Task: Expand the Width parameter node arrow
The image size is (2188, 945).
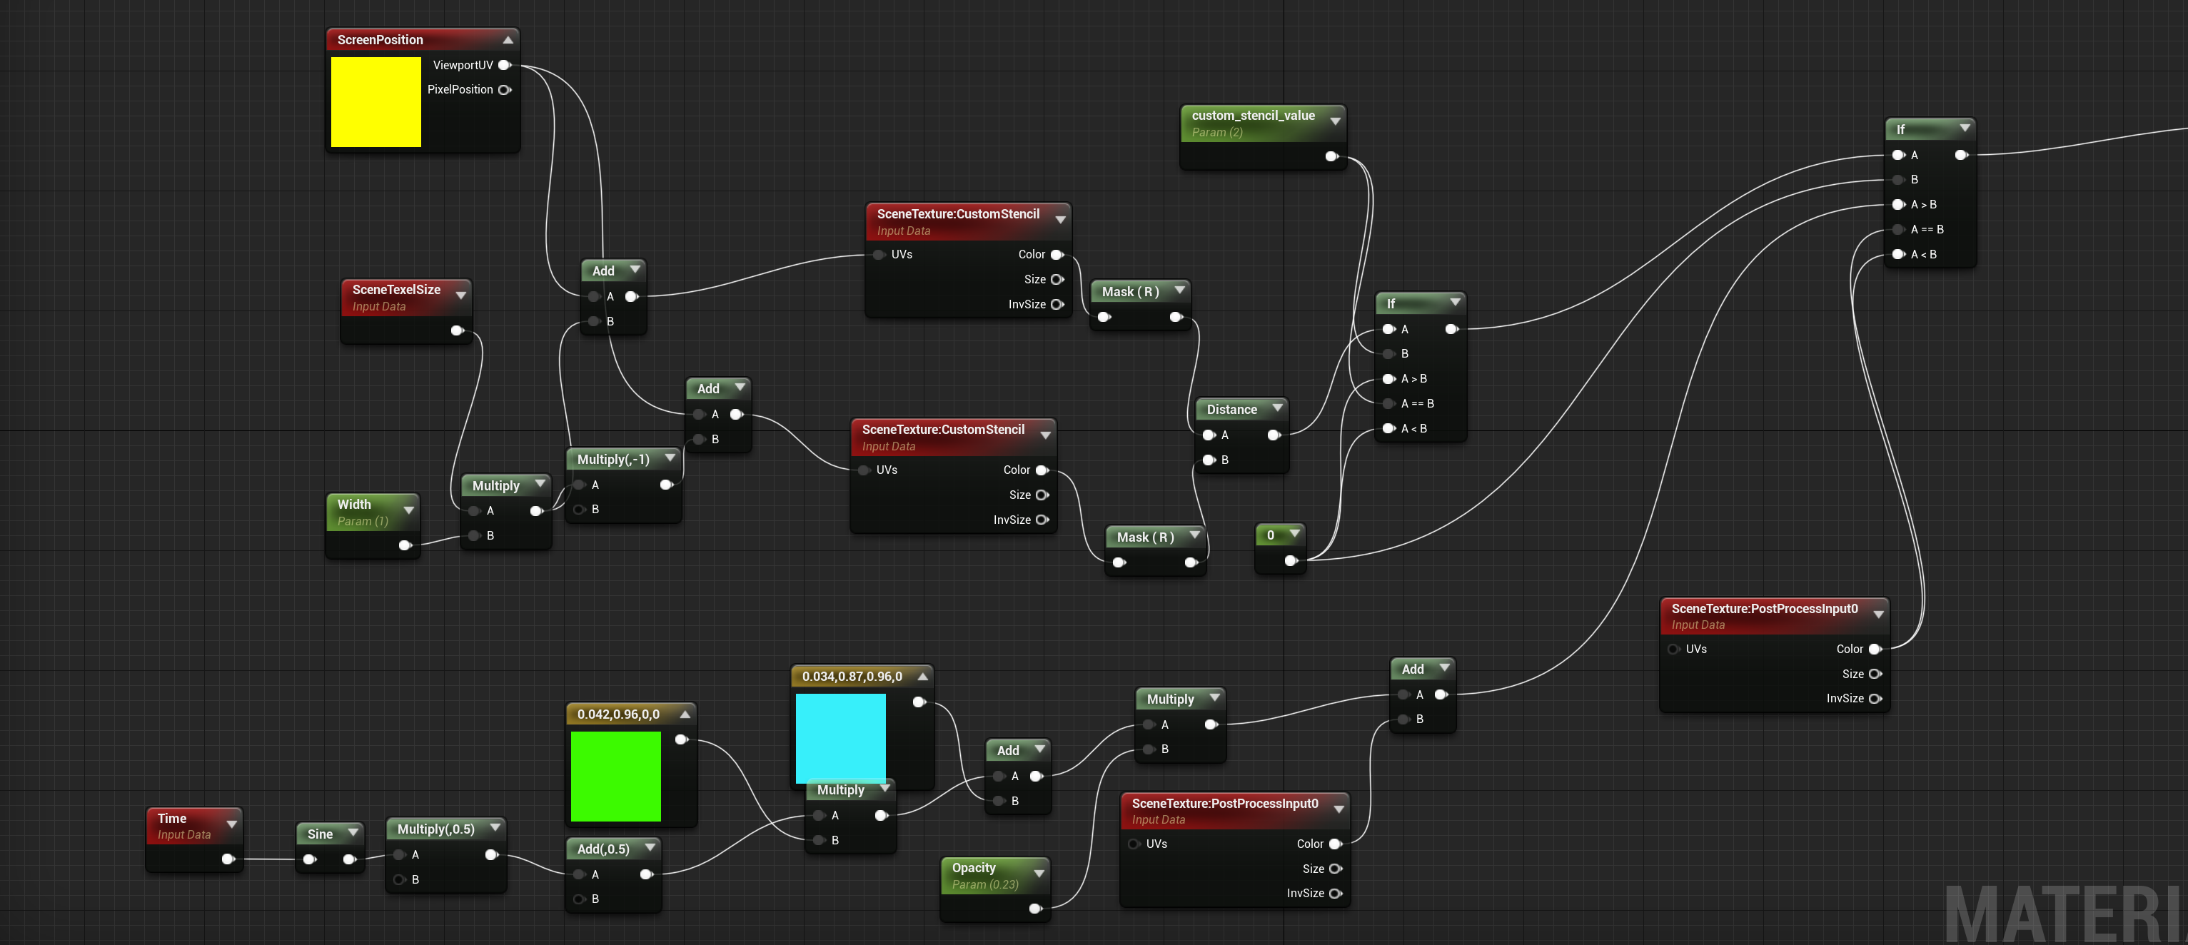Action: (x=408, y=510)
